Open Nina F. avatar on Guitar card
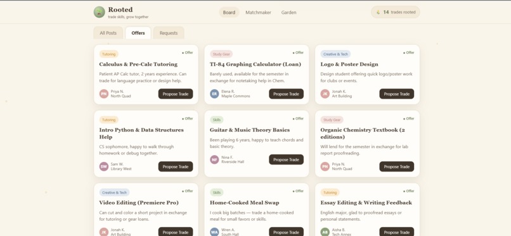The width and height of the screenshot is (511, 236). (x=214, y=159)
